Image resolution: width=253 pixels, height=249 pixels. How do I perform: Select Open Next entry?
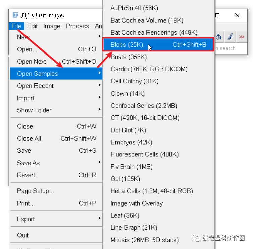click(x=56, y=61)
